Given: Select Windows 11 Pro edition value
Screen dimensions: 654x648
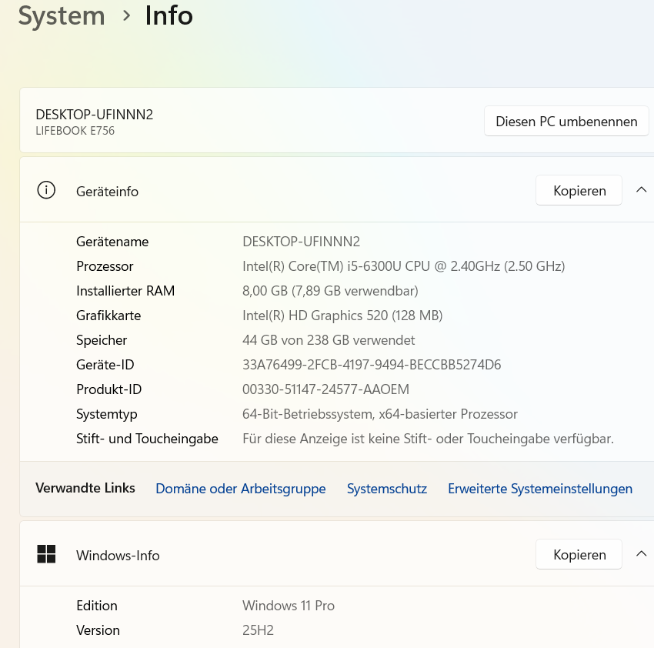Looking at the screenshot, I should [289, 606].
